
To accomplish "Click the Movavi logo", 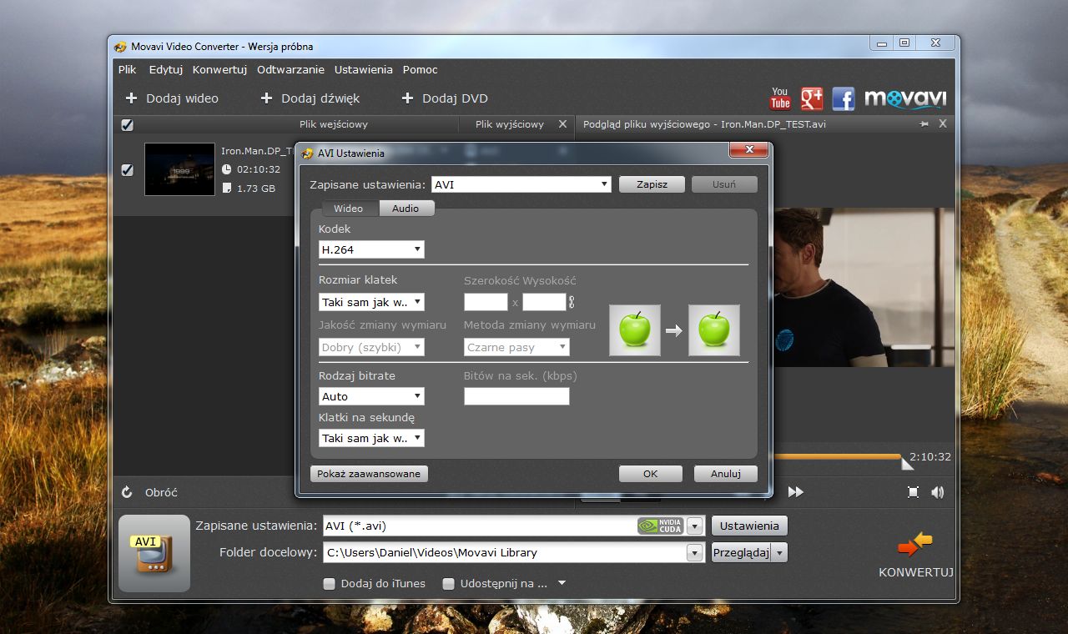I will (x=905, y=98).
